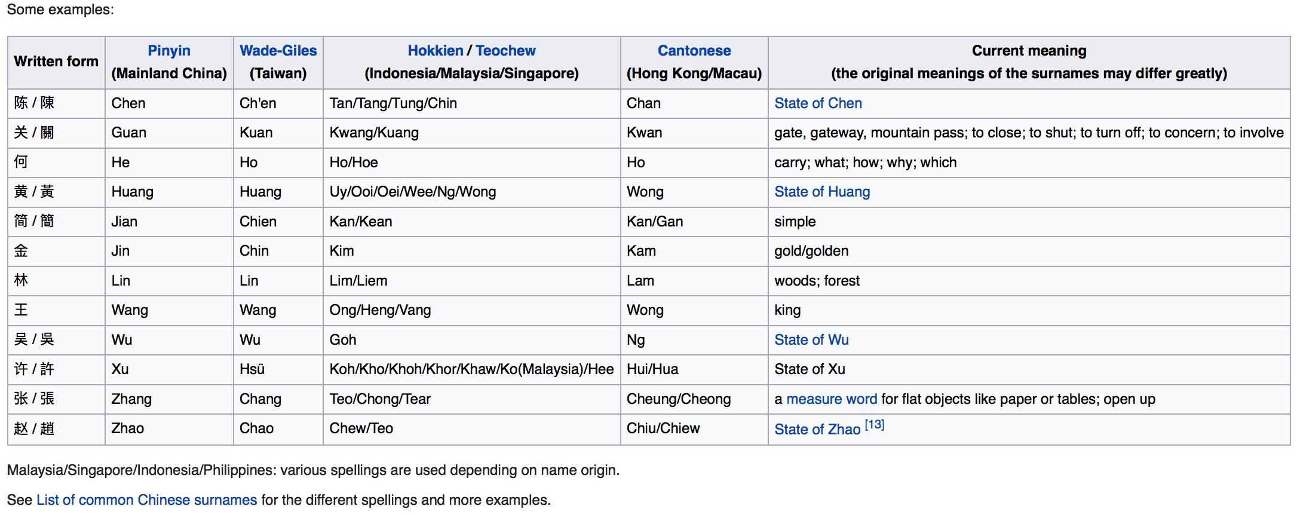
Task: Click the State of Wu link
Action: click(811, 340)
